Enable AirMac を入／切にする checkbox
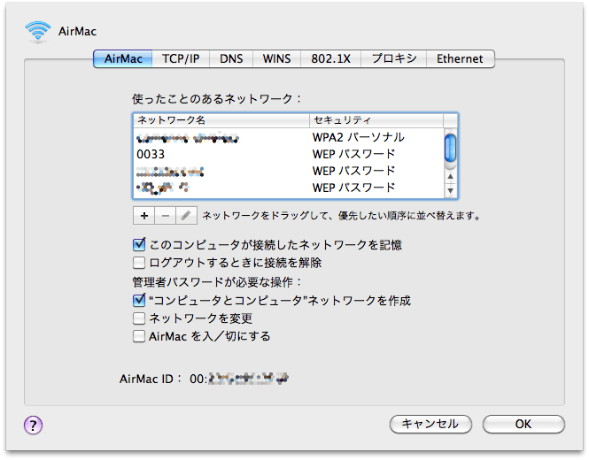 click(139, 336)
